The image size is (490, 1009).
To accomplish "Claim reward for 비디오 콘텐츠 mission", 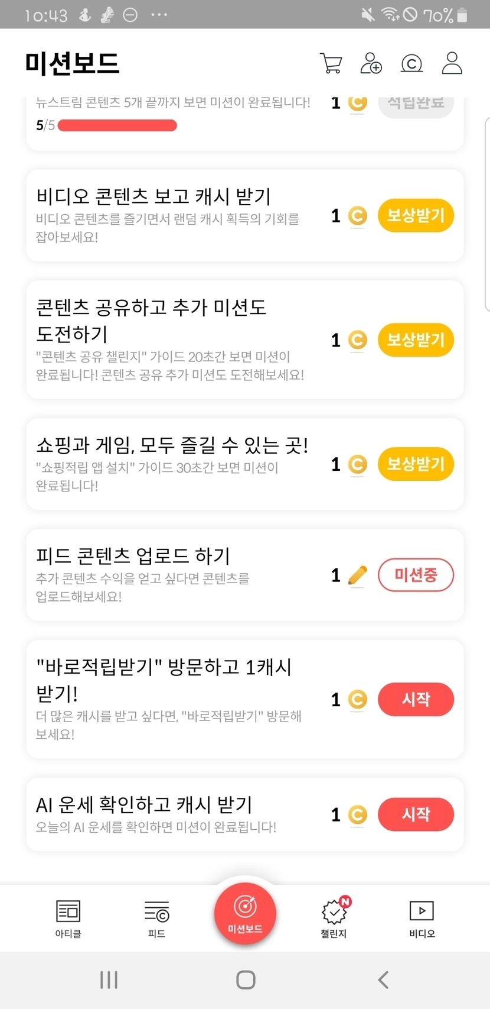I will pos(416,216).
